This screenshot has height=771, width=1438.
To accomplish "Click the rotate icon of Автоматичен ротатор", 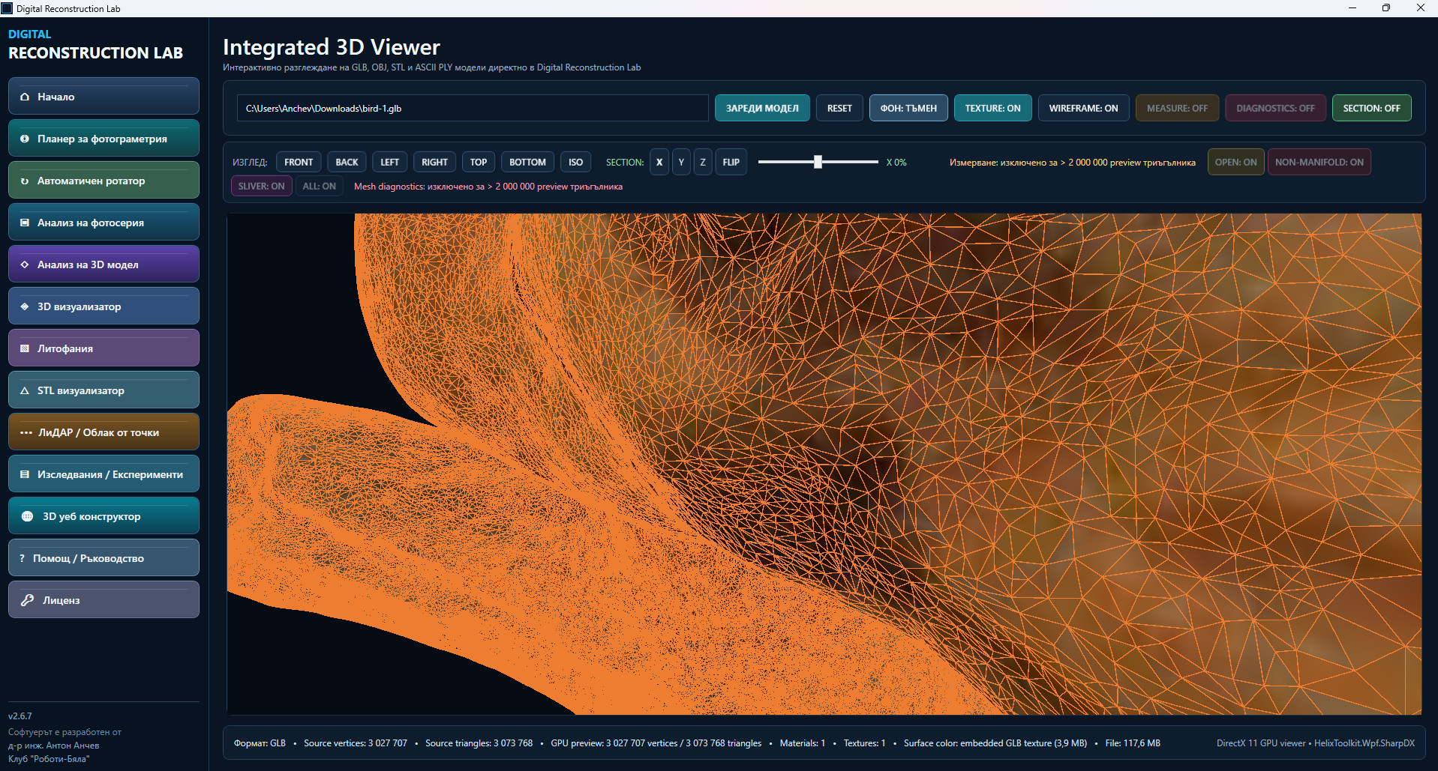I will [25, 181].
